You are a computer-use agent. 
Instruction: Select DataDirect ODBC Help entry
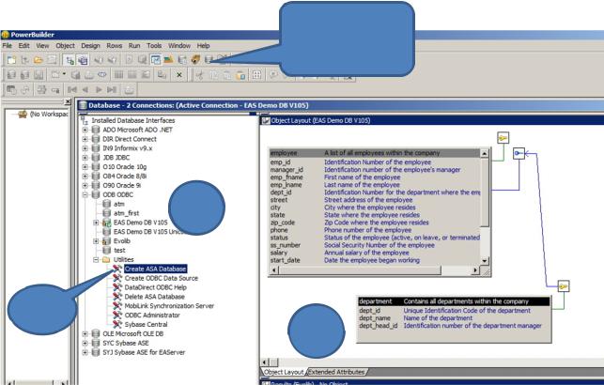point(155,287)
